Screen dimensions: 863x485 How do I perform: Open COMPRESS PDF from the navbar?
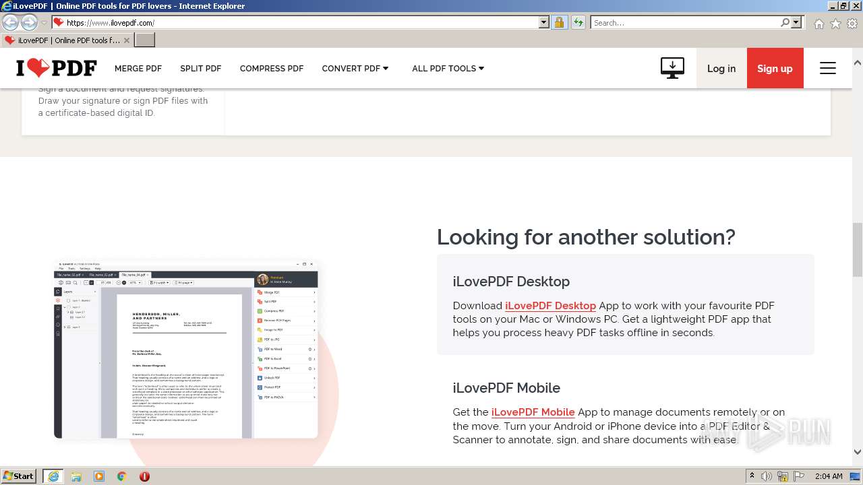[x=272, y=68]
